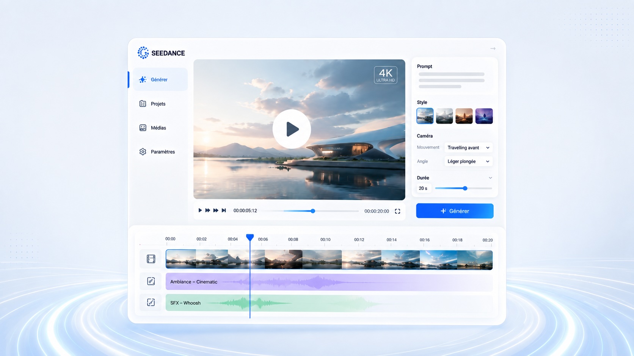Click the video track filmstrip icon

pyautogui.click(x=151, y=259)
